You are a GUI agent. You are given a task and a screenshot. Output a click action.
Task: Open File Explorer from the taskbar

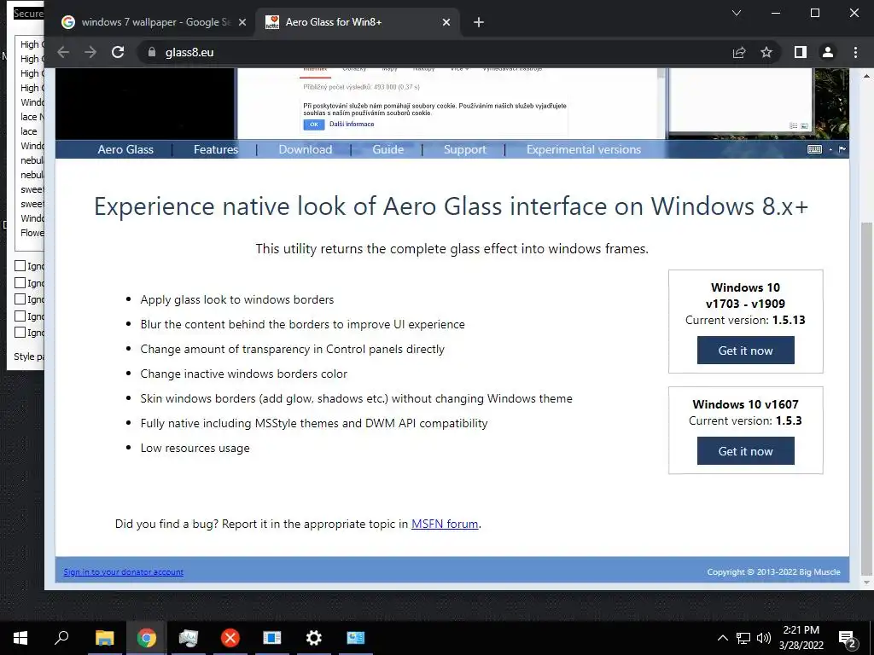click(104, 638)
